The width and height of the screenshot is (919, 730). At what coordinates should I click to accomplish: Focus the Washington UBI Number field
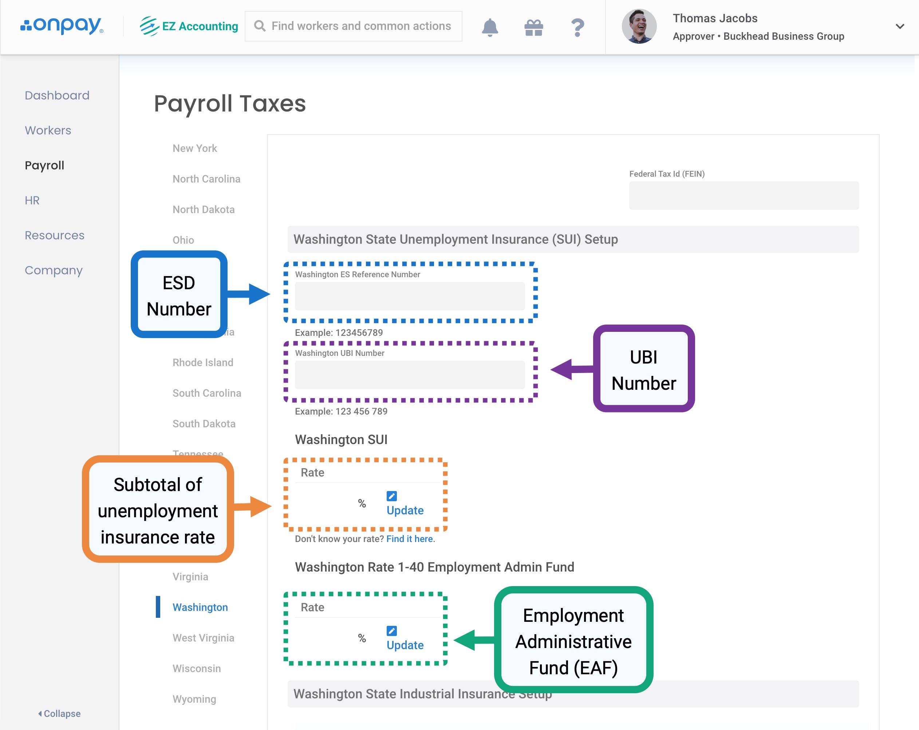[x=409, y=375]
